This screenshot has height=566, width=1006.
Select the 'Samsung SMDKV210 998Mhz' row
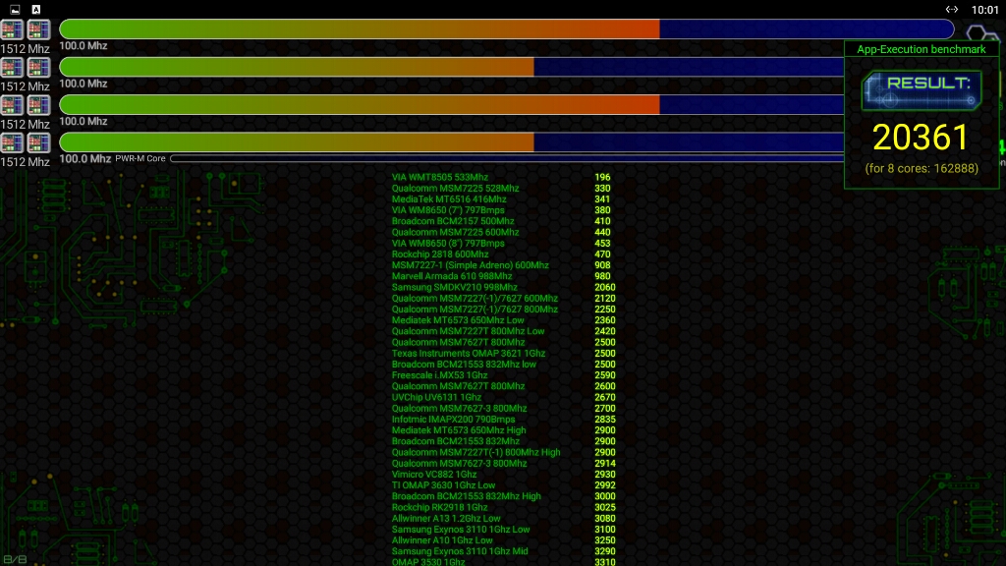pyautogui.click(x=504, y=287)
